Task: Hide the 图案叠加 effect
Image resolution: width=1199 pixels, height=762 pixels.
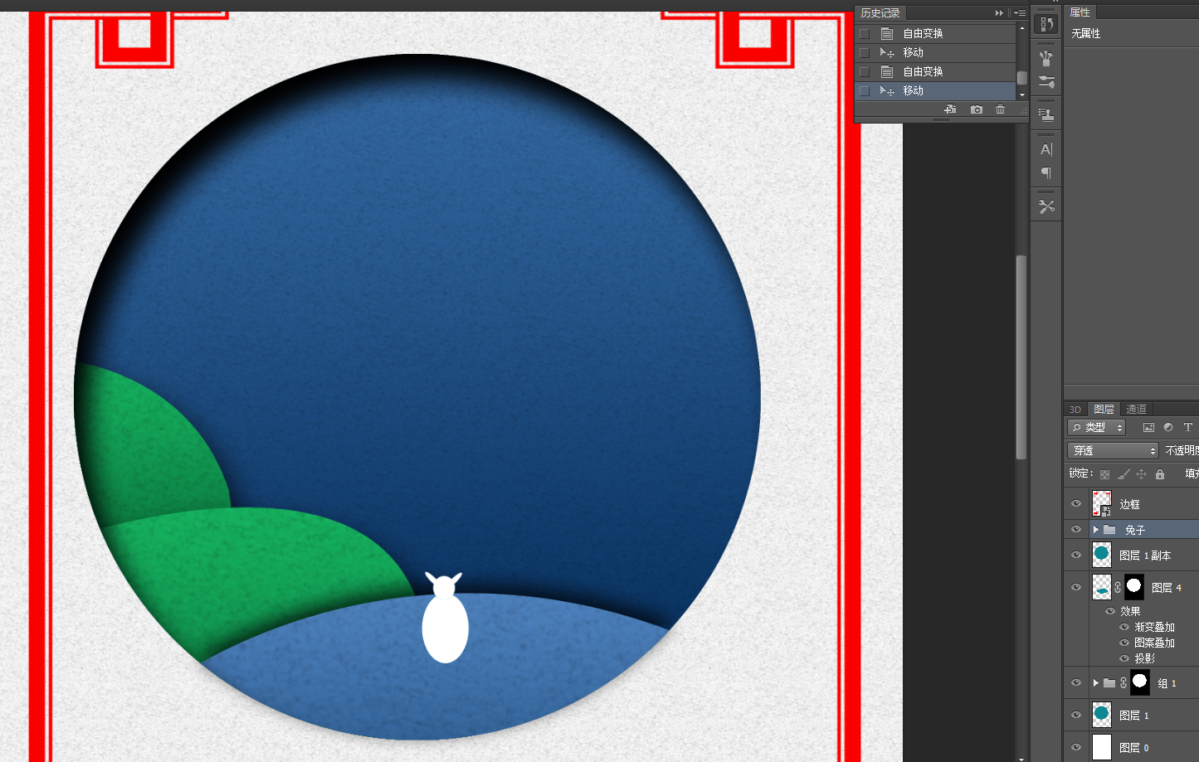Action: pyautogui.click(x=1124, y=643)
